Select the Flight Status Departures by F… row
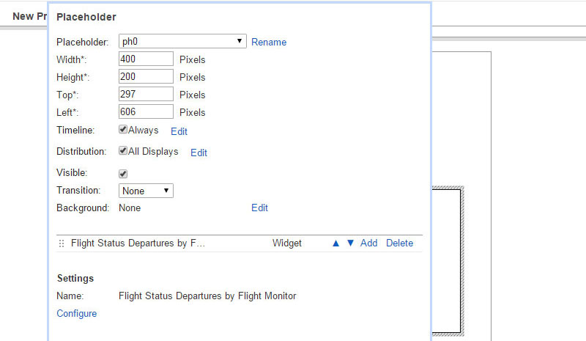This screenshot has height=341, width=586. point(240,243)
